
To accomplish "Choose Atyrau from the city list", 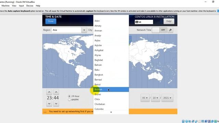I will click(x=111, y=55).
